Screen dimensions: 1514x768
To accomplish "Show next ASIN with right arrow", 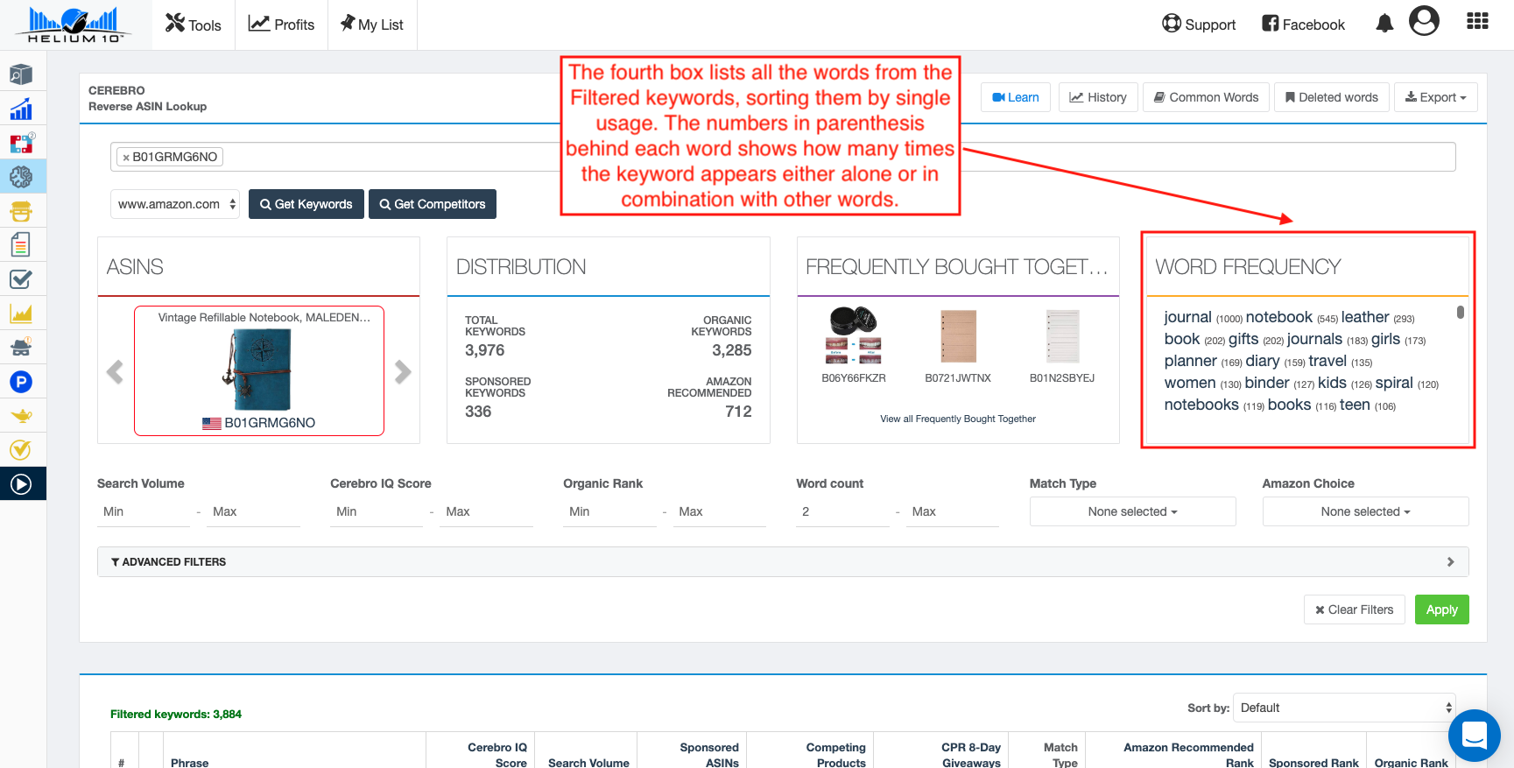I will (x=403, y=372).
